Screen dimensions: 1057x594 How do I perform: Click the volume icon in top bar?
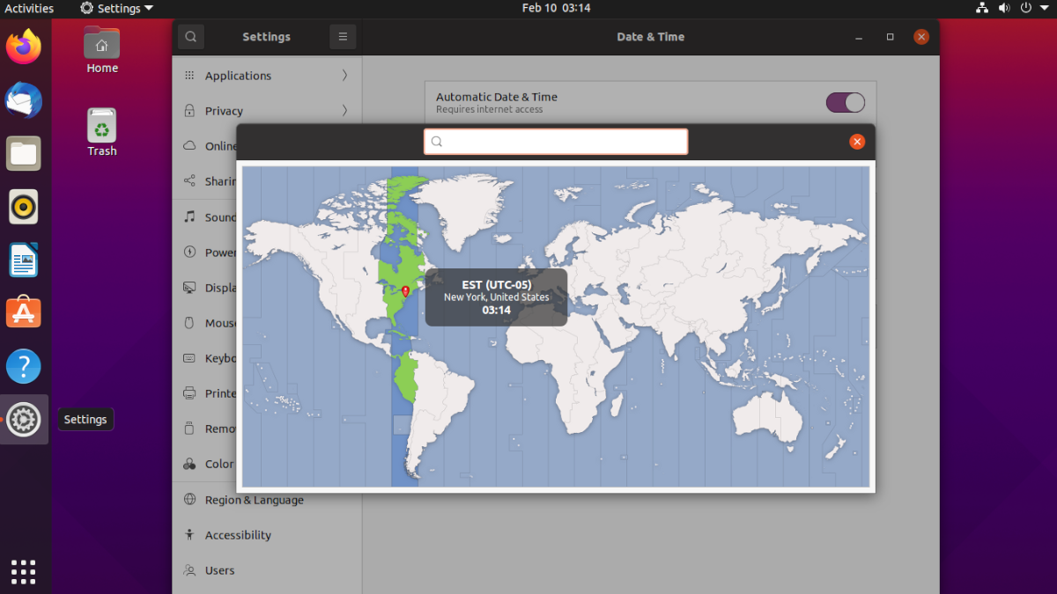pyautogui.click(x=1004, y=8)
